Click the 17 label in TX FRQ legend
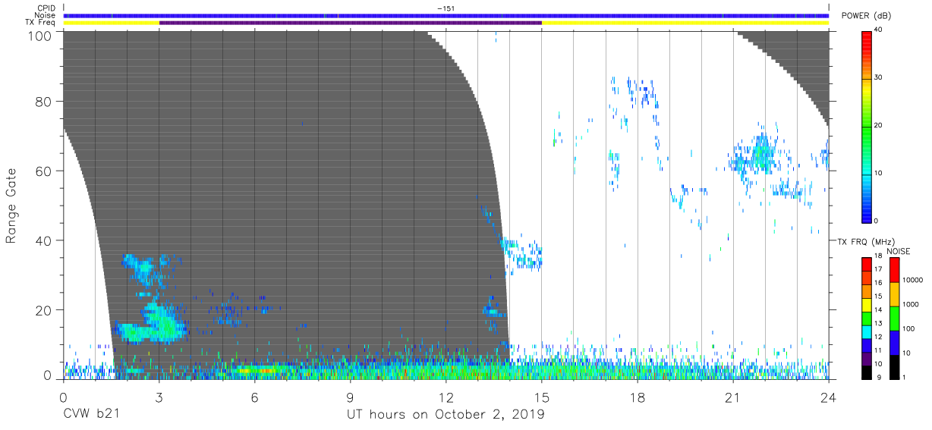The width and height of the screenshot is (932, 430). 879,270
